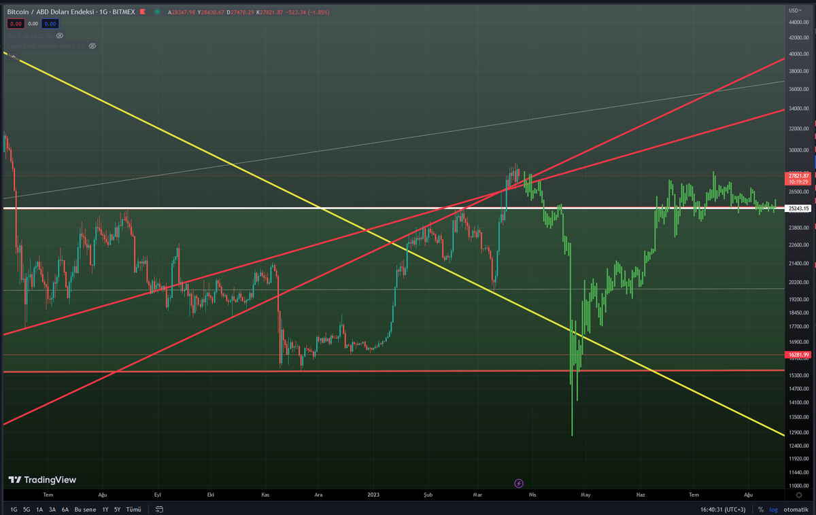Click the 'Şub' time axis label
This screenshot has height=515, width=816.
pyautogui.click(x=428, y=495)
